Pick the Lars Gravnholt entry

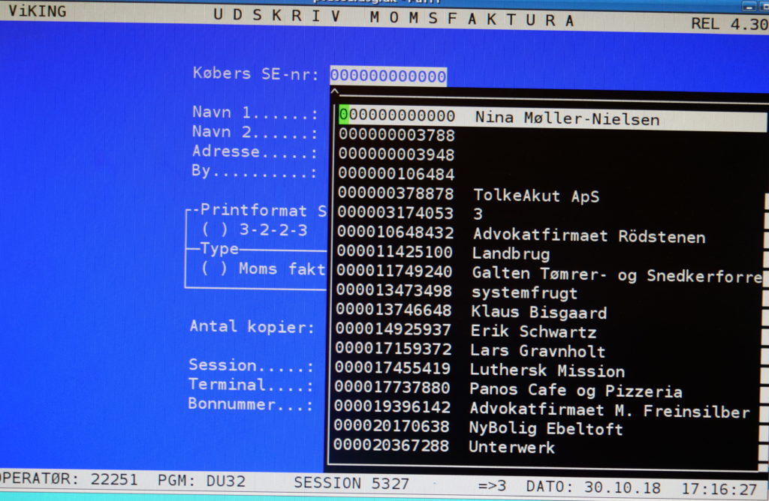538,351
